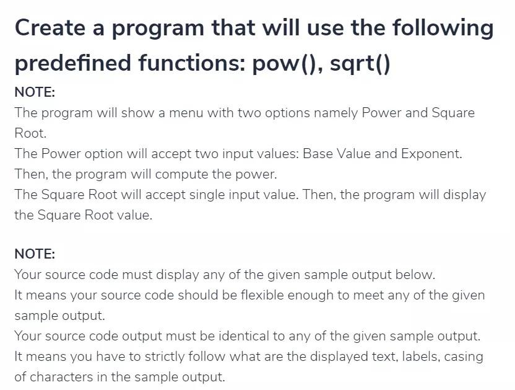Click the line 'The Square Root will accept single input value'

click(x=250, y=195)
